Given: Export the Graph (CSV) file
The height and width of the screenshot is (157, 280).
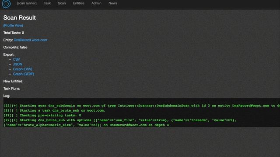Looking at the screenshot, I should pos(22,69).
